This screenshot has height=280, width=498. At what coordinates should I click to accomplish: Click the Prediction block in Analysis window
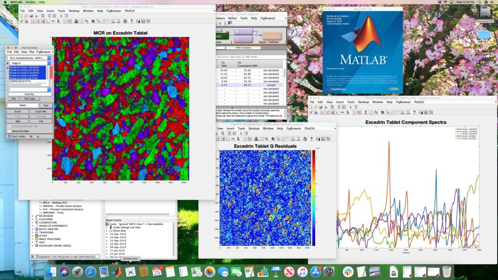pyautogui.click(x=272, y=36)
